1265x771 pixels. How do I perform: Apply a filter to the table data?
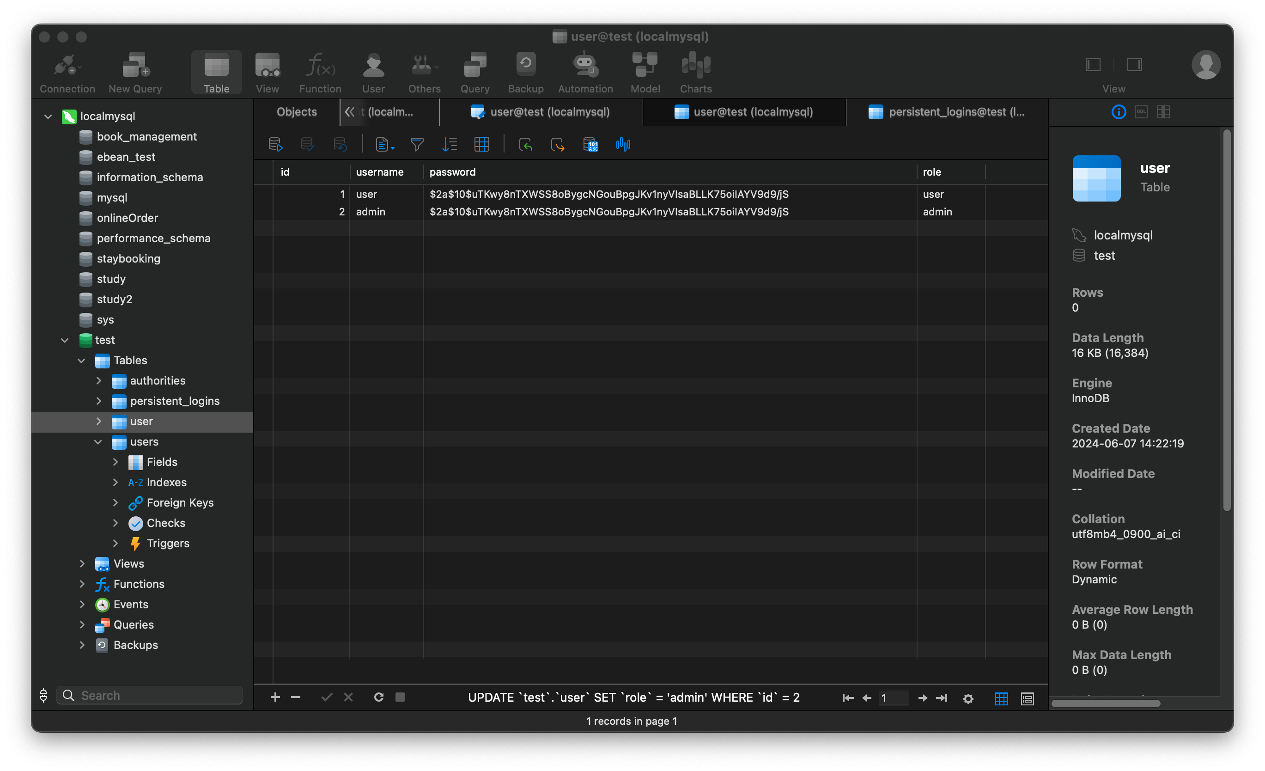(x=417, y=144)
